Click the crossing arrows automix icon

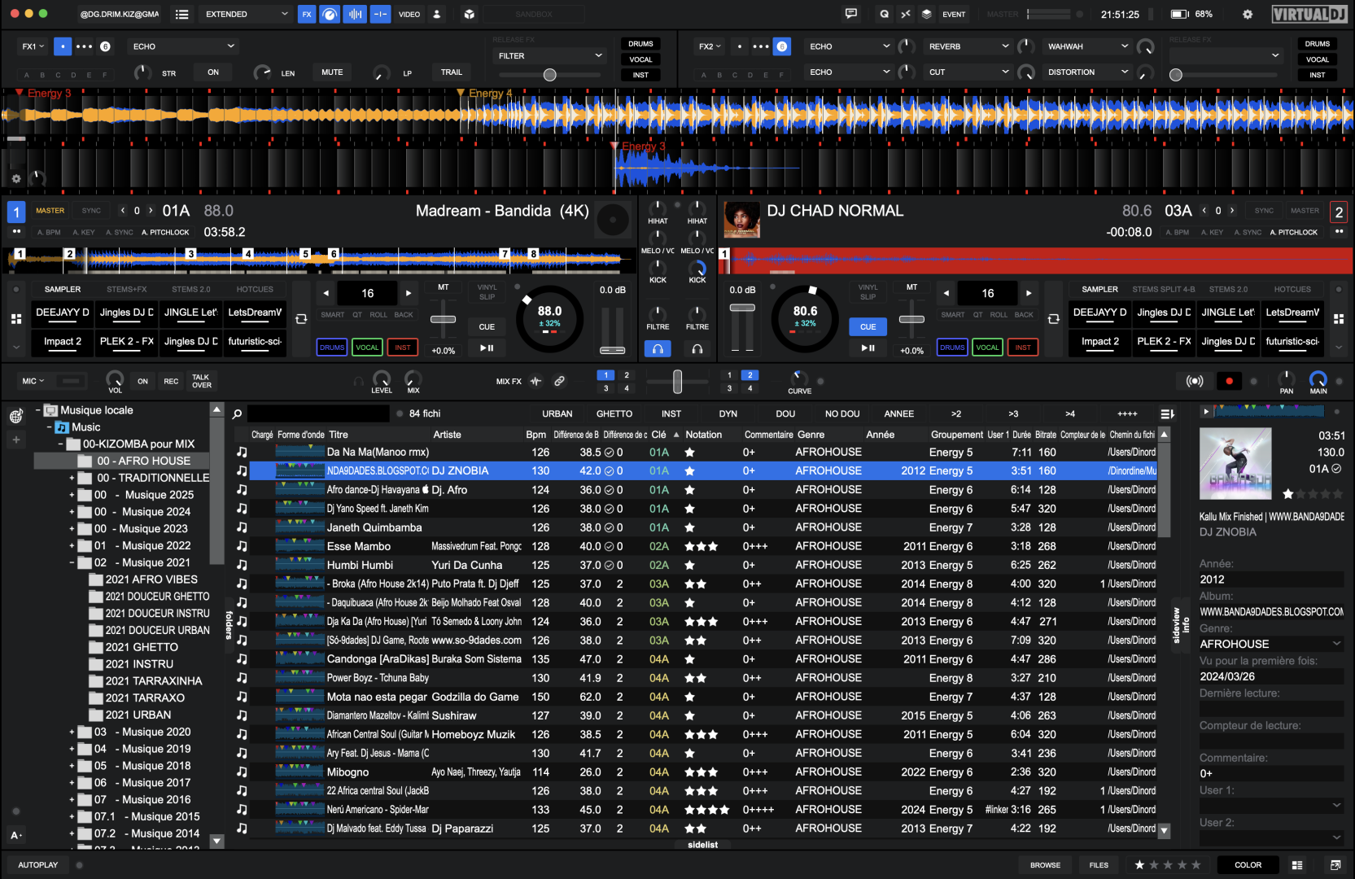[x=906, y=14]
